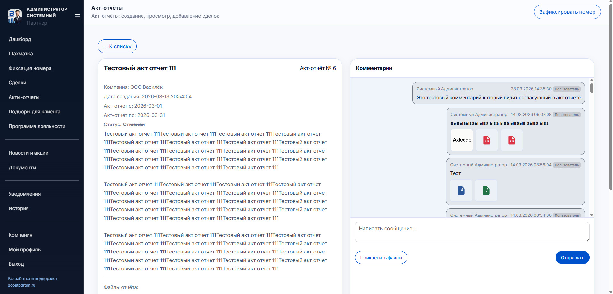Click the administrator profile avatar
The width and height of the screenshot is (613, 294).
click(x=15, y=16)
